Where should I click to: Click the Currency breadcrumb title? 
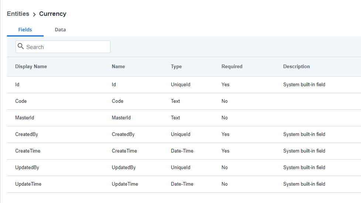(x=53, y=14)
